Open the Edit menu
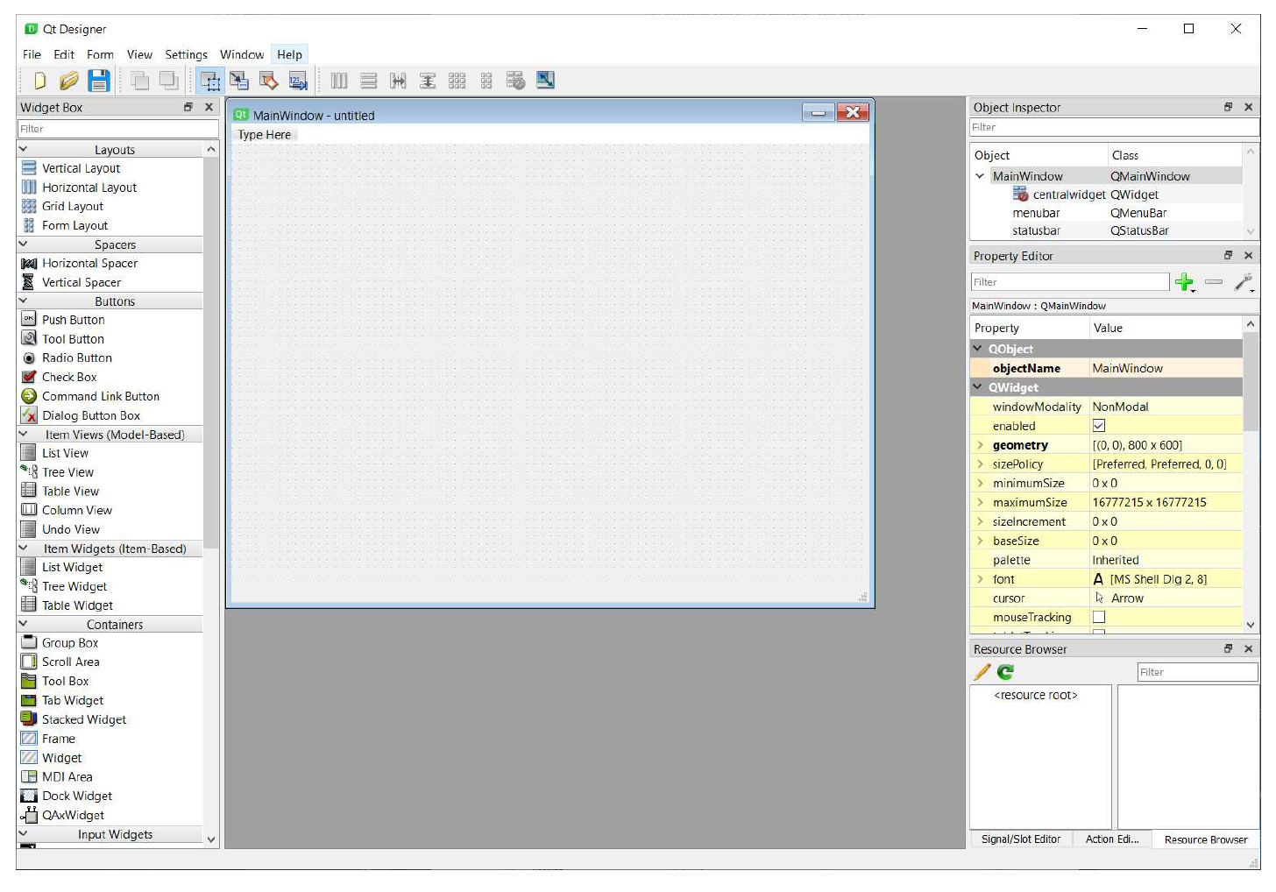The image size is (1276, 892). click(x=64, y=54)
